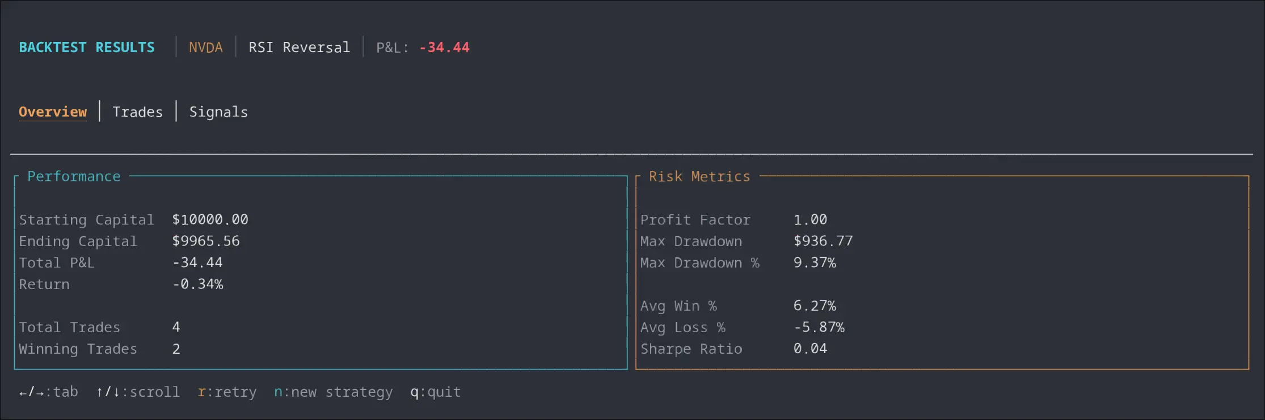
Task: Select the Performance panel header
Action: [x=74, y=176]
